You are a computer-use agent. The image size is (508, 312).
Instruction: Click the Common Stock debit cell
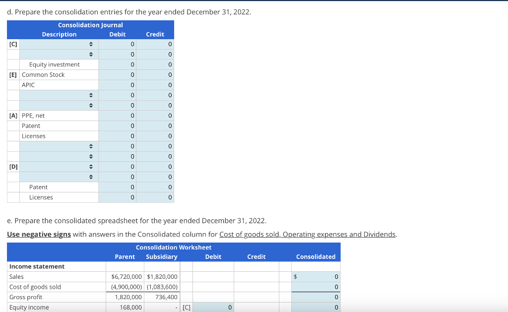[x=117, y=74]
